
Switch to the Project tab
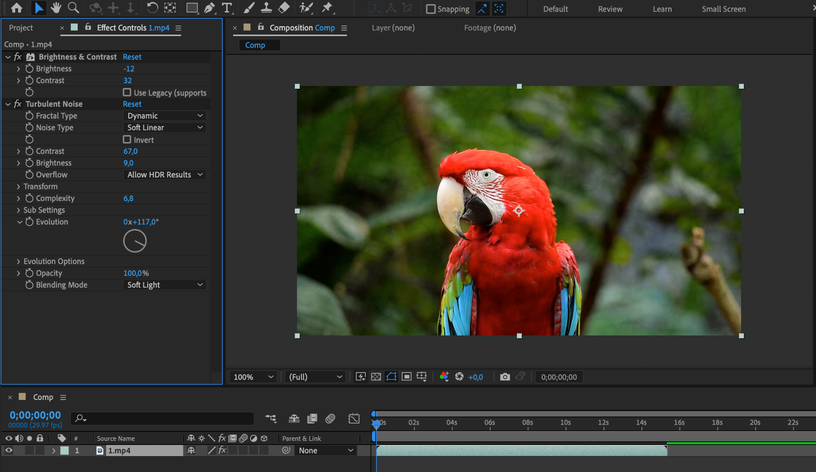(x=21, y=28)
